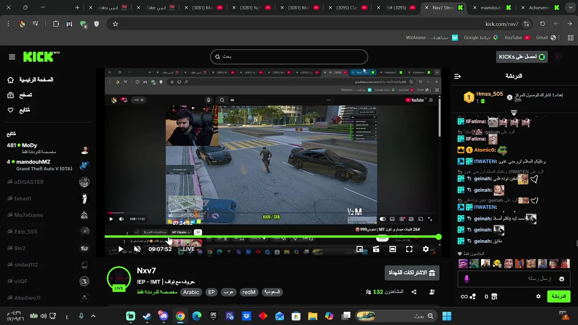The width and height of the screenshot is (578, 325).
Task: Open MoDy's channel in sidebar
Action: 48,149
